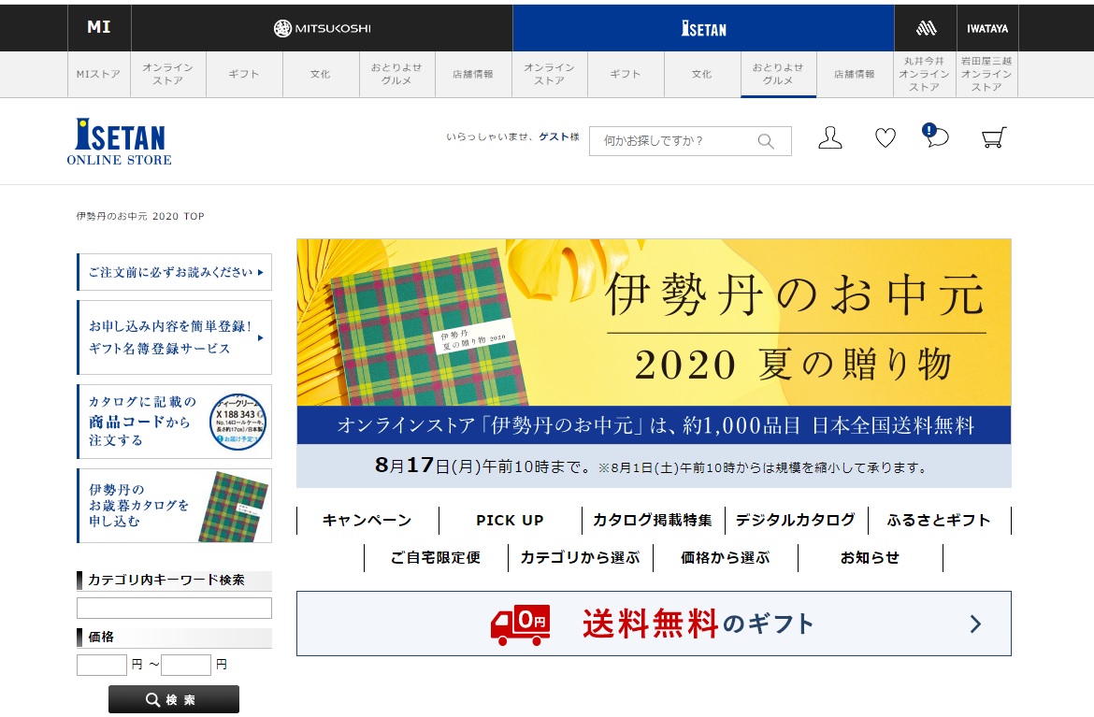
Task: Open 商品コードから注文する banner
Action: (x=175, y=422)
